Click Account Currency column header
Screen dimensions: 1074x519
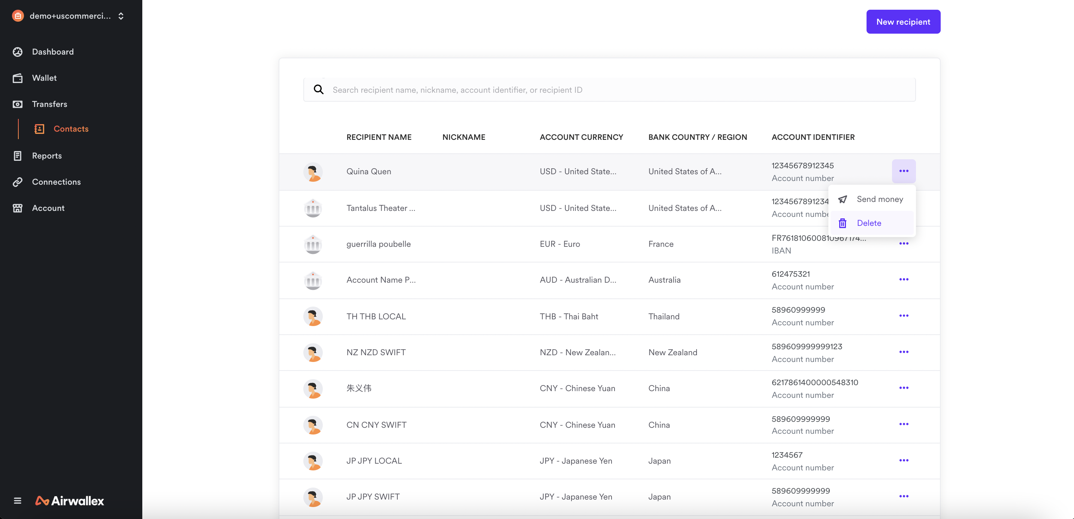click(x=581, y=137)
